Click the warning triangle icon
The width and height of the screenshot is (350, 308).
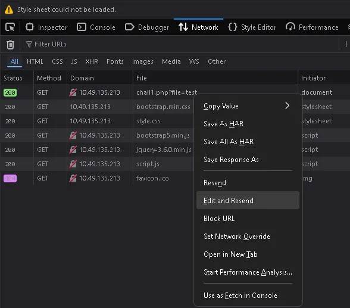coord(9,10)
